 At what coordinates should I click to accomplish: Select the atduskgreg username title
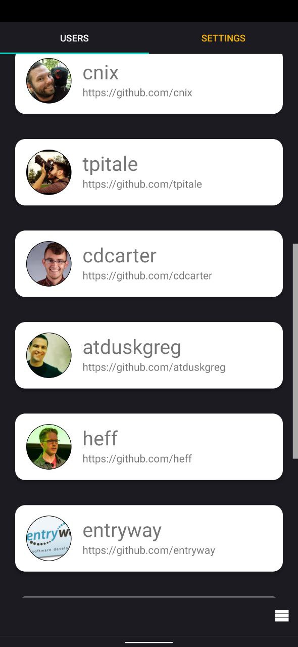coord(132,347)
